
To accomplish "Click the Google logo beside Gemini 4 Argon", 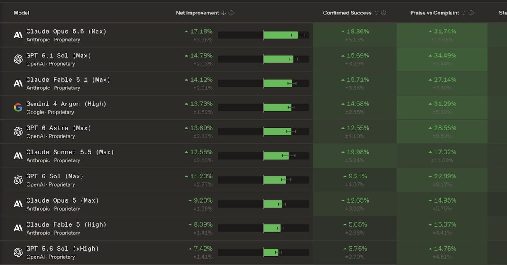I will pyautogui.click(x=18, y=108).
